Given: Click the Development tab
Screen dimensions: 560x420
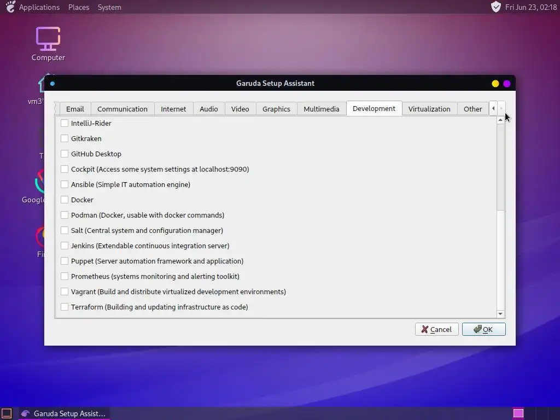Looking at the screenshot, I should [x=374, y=109].
